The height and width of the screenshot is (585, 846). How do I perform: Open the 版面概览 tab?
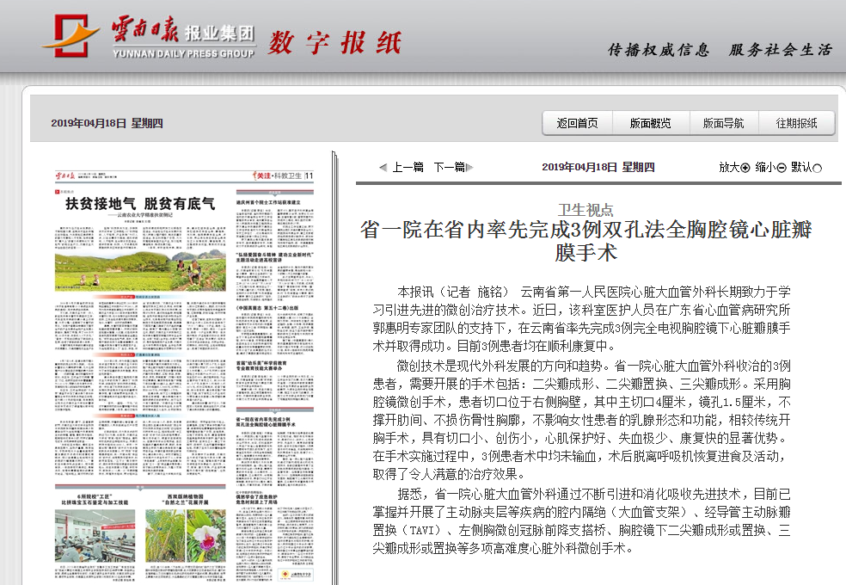[651, 124]
